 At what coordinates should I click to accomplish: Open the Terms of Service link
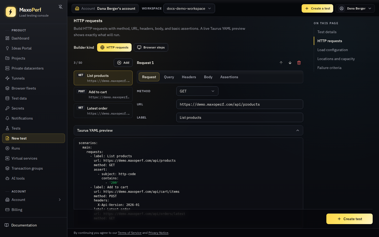point(130,233)
